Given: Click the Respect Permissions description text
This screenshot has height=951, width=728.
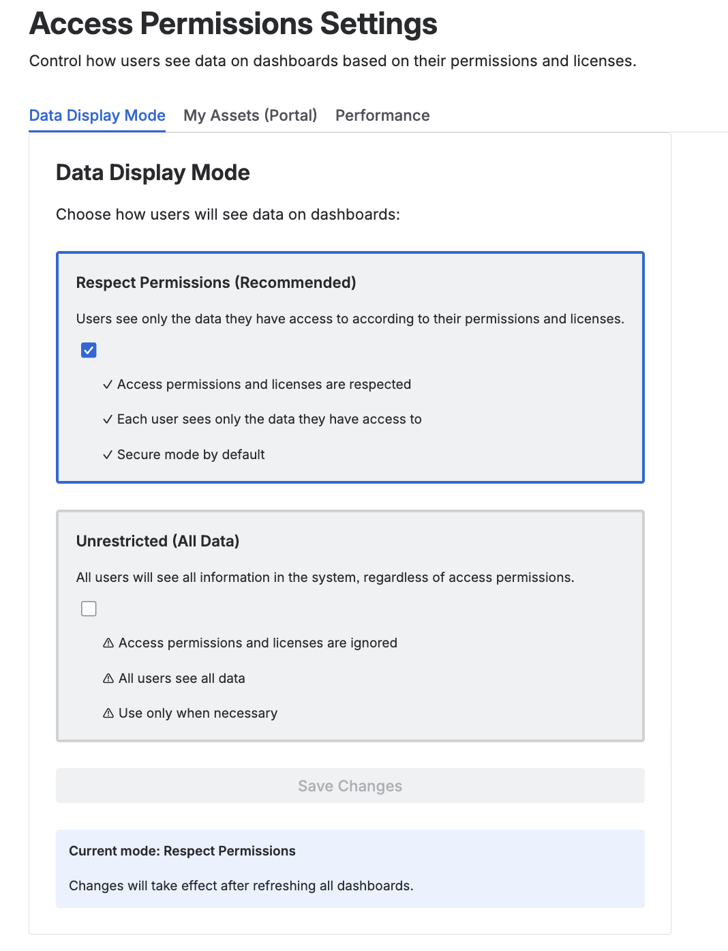Looking at the screenshot, I should (x=350, y=319).
